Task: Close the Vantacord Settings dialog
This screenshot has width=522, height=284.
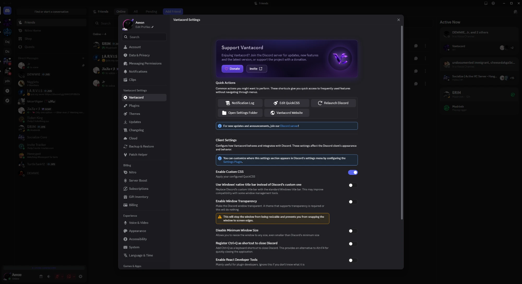Action: click(x=399, y=20)
